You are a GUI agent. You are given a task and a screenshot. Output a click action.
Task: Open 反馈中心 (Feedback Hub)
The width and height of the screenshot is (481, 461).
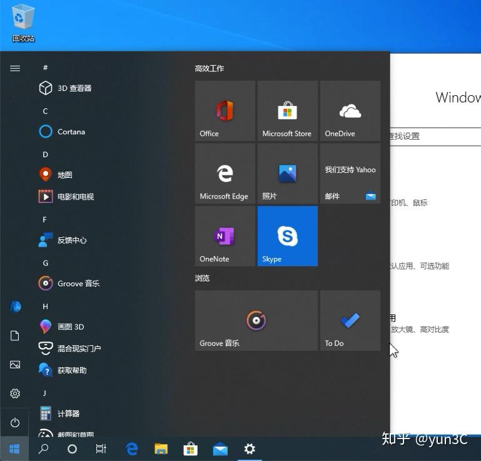63,240
